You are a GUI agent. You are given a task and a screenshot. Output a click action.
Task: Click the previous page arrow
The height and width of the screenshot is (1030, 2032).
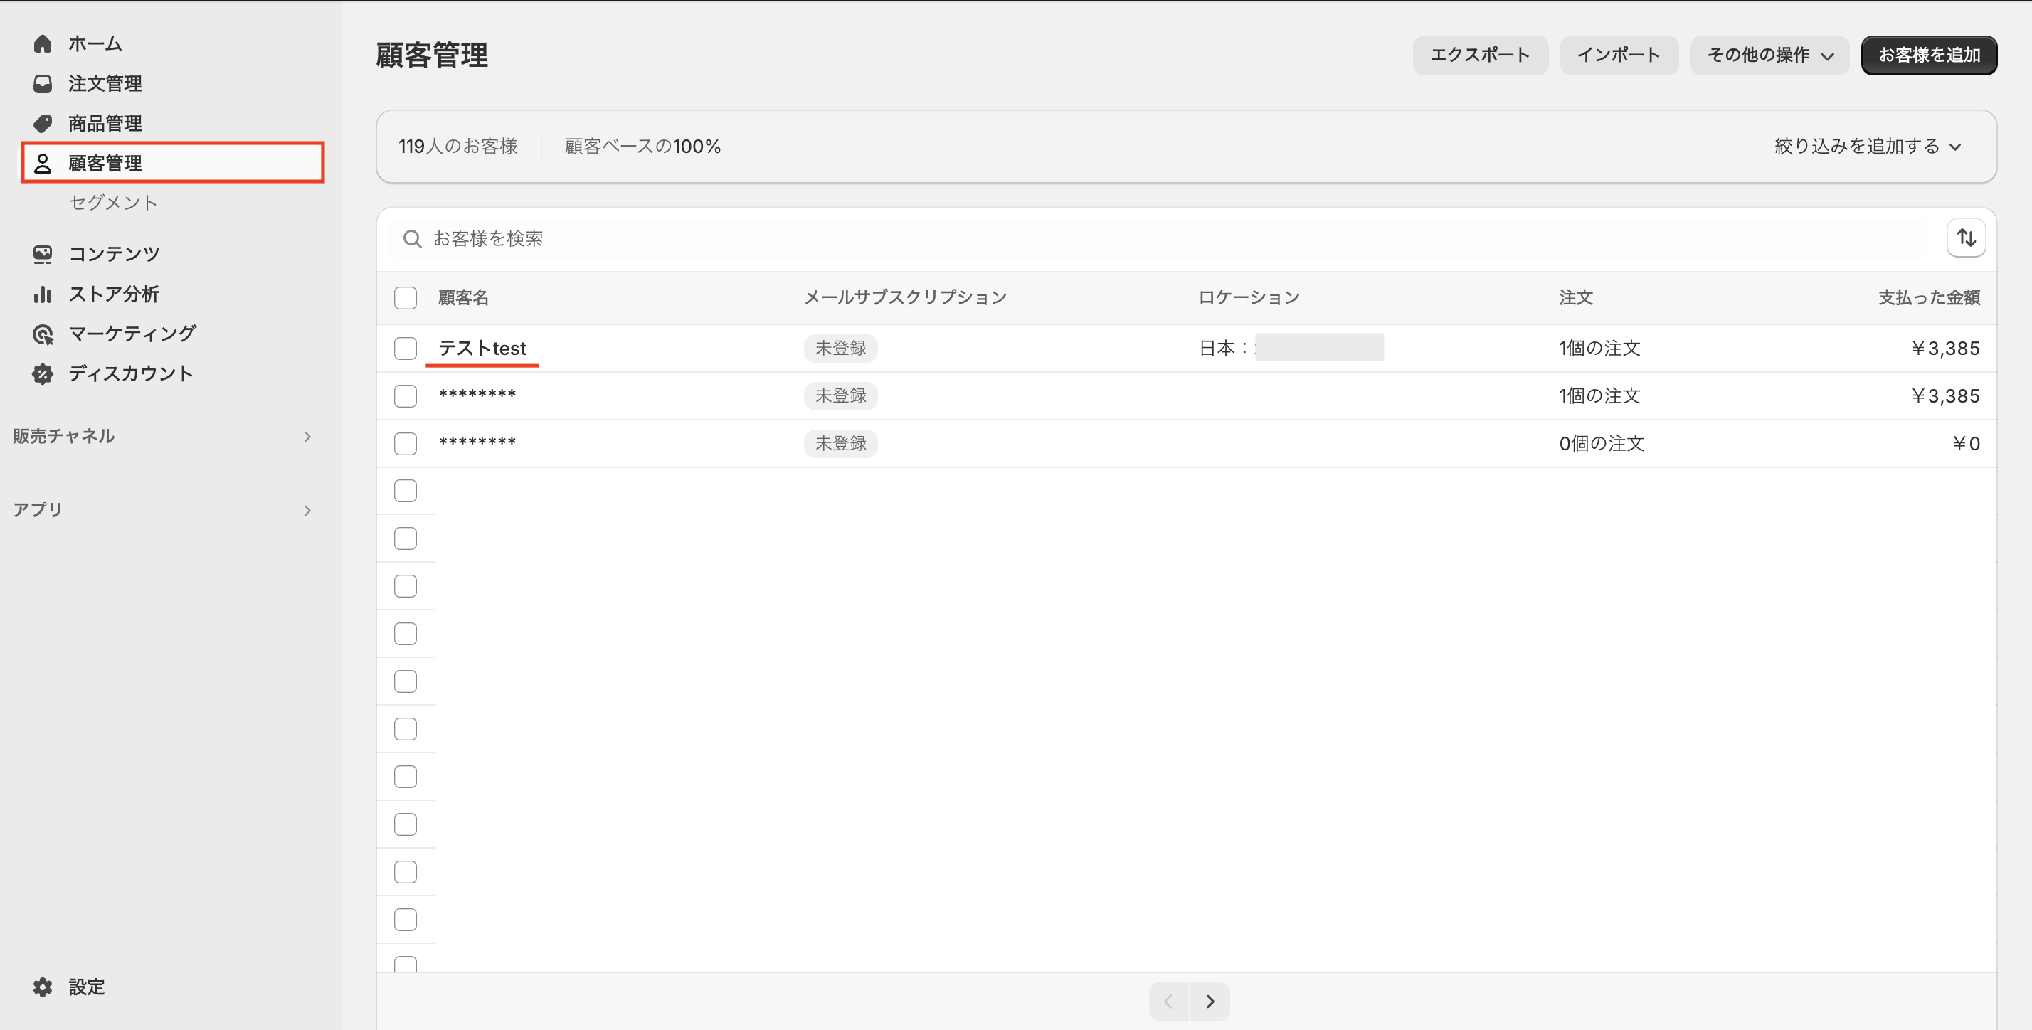point(1168,1001)
